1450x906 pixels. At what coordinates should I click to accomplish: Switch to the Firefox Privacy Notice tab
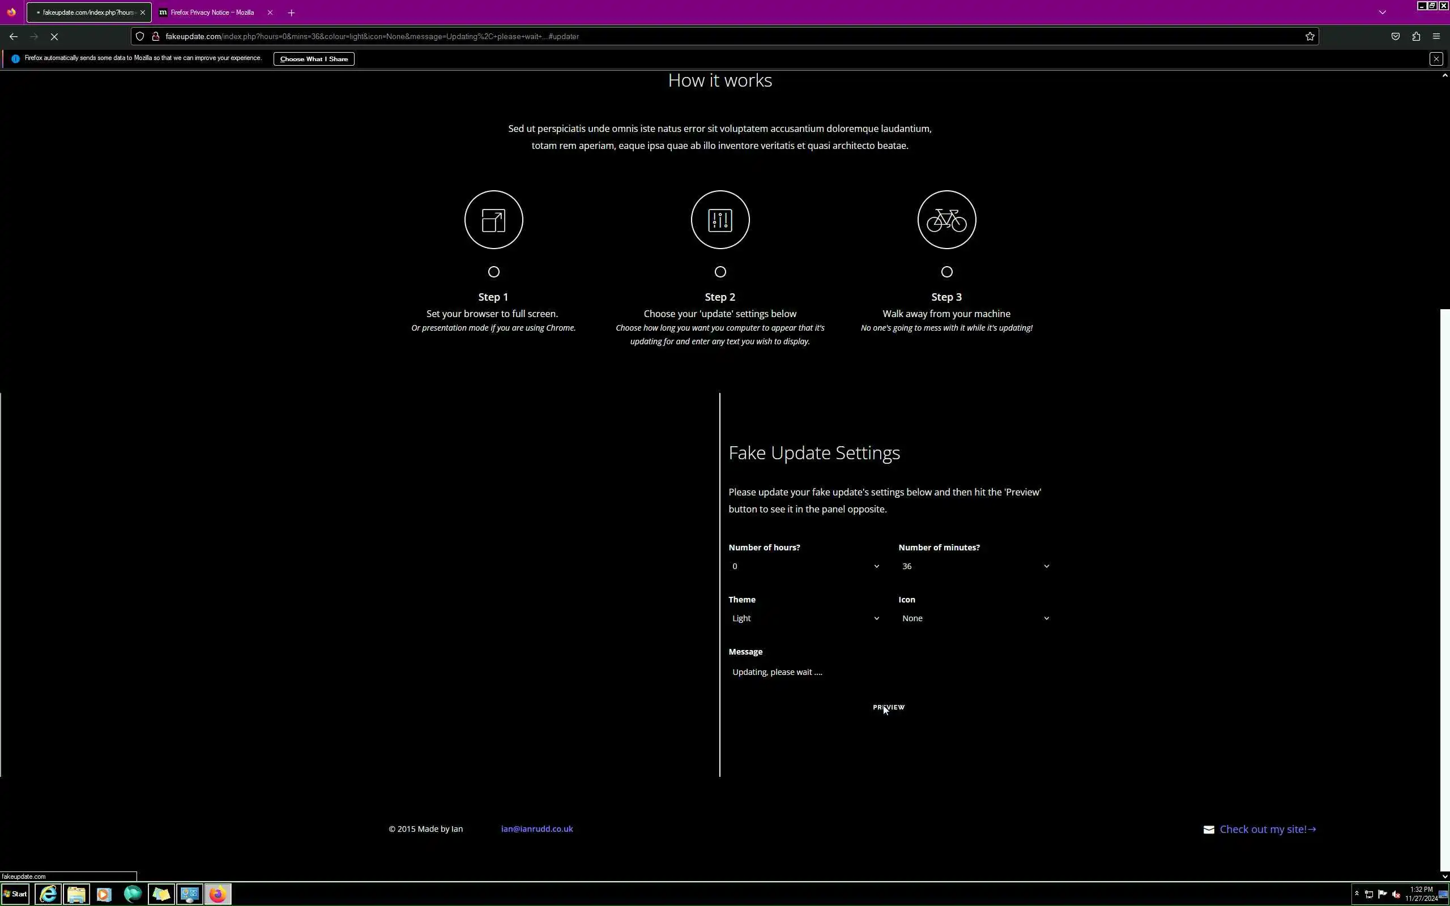pyautogui.click(x=212, y=12)
